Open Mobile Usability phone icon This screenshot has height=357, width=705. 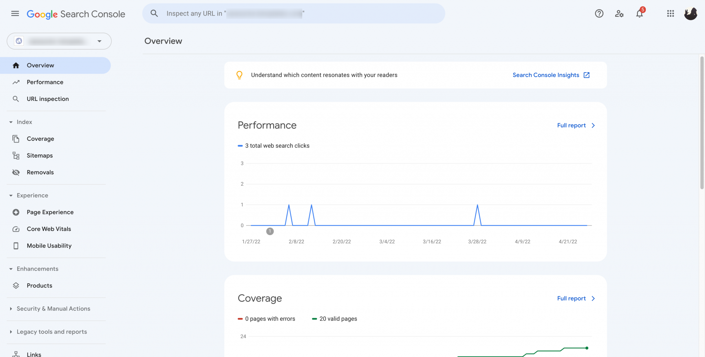[x=16, y=245]
